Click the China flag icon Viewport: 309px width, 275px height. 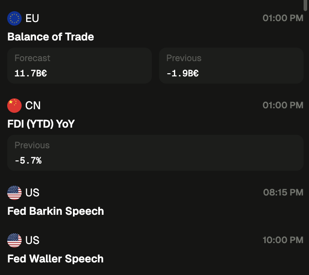14,106
